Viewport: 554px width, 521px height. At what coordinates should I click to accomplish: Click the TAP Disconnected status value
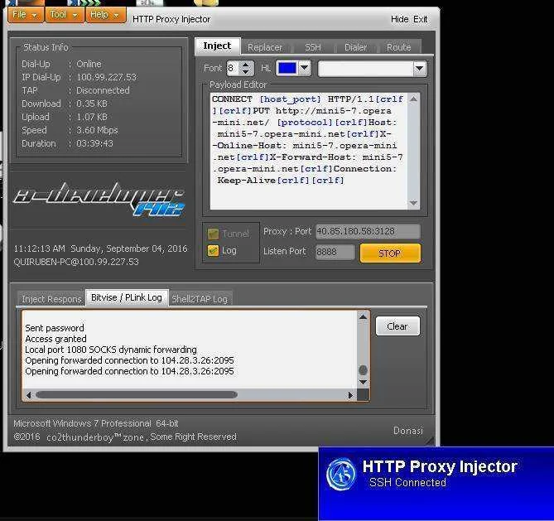click(103, 90)
